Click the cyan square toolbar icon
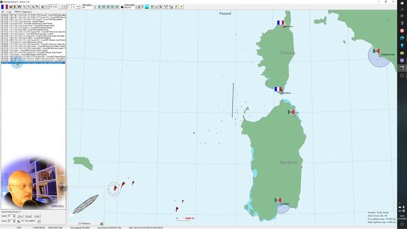407x229 pixels. (x=147, y=7)
